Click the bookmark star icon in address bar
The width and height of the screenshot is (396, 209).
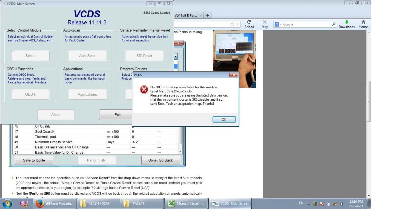point(232,24)
